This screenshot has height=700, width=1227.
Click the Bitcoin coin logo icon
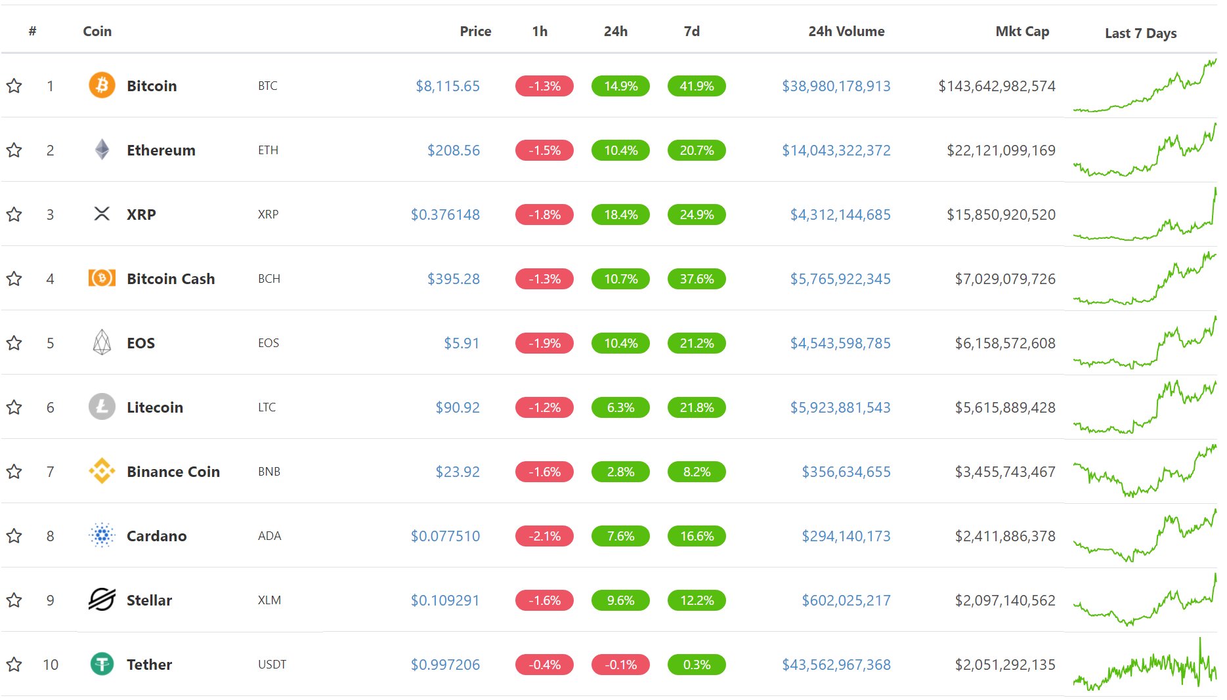coord(102,85)
